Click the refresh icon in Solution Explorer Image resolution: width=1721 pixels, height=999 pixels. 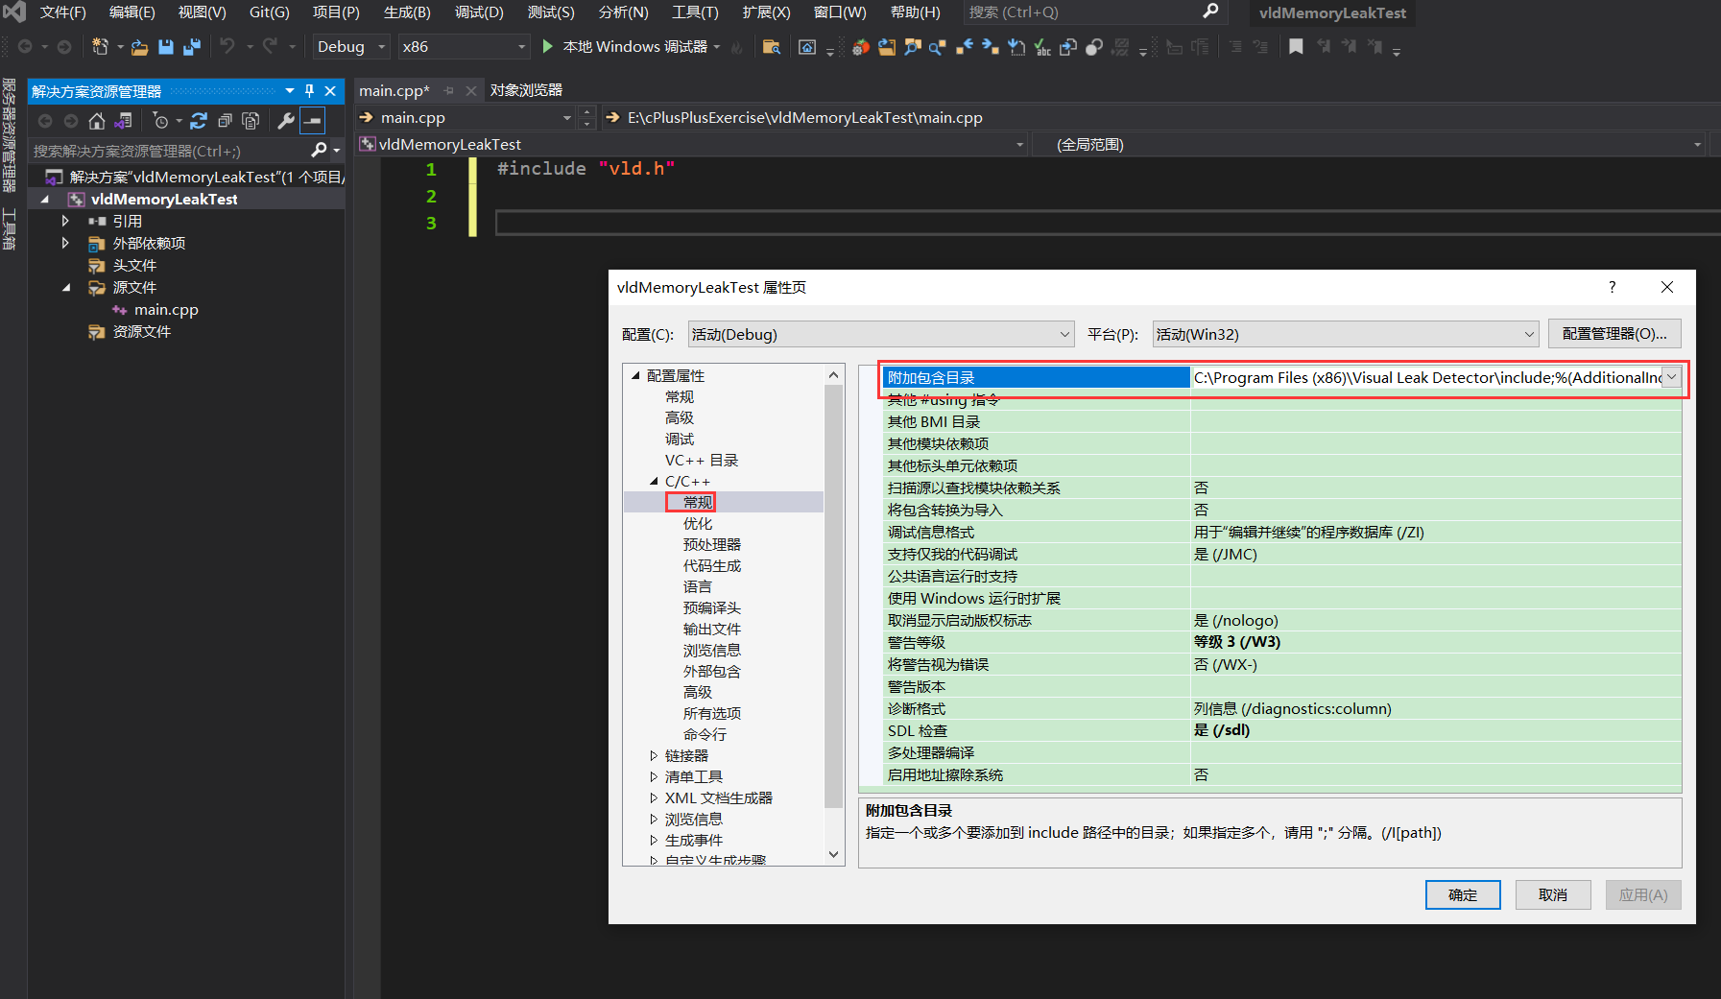199,120
